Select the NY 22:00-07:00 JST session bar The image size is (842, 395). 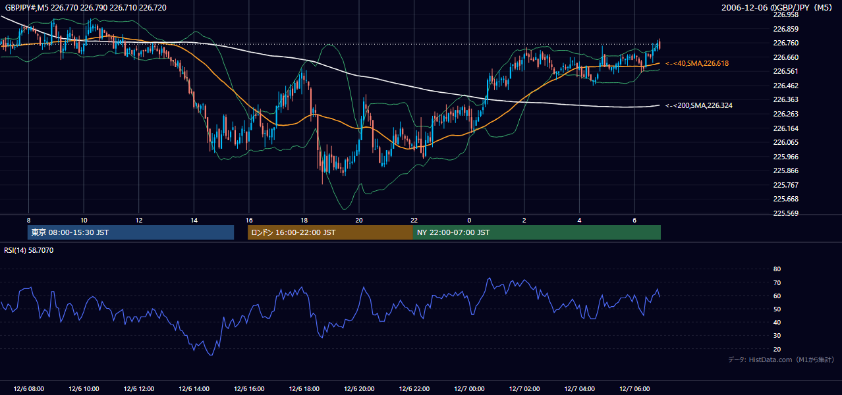point(537,232)
